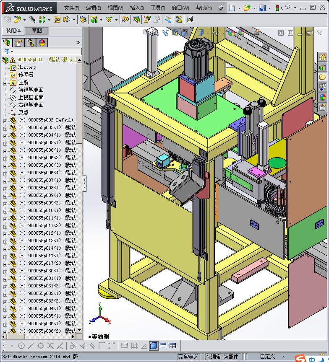This screenshot has width=329, height=362.
Task: Click feature tree scroll up arrow
Action: pyautogui.click(x=79, y=60)
